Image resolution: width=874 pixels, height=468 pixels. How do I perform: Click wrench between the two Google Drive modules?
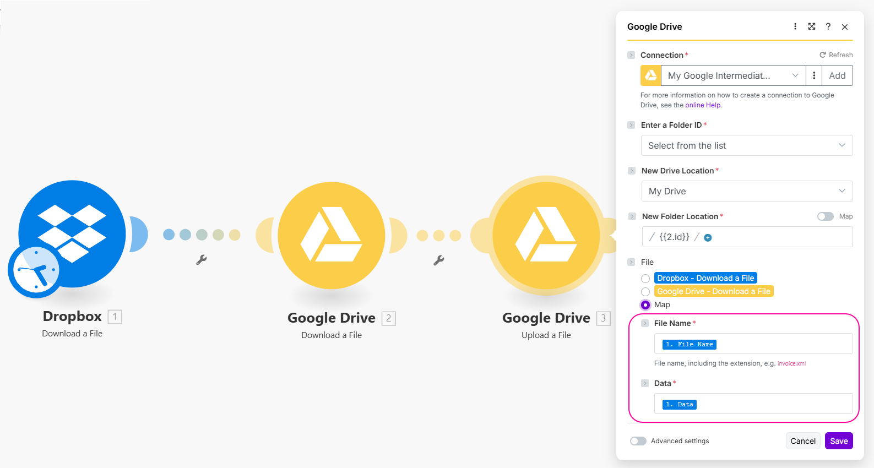pos(438,260)
